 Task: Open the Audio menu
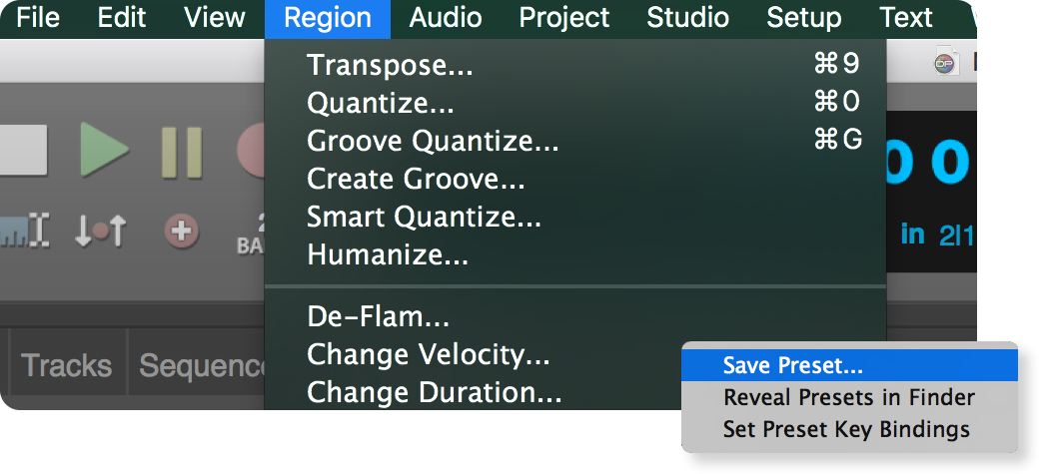(446, 18)
